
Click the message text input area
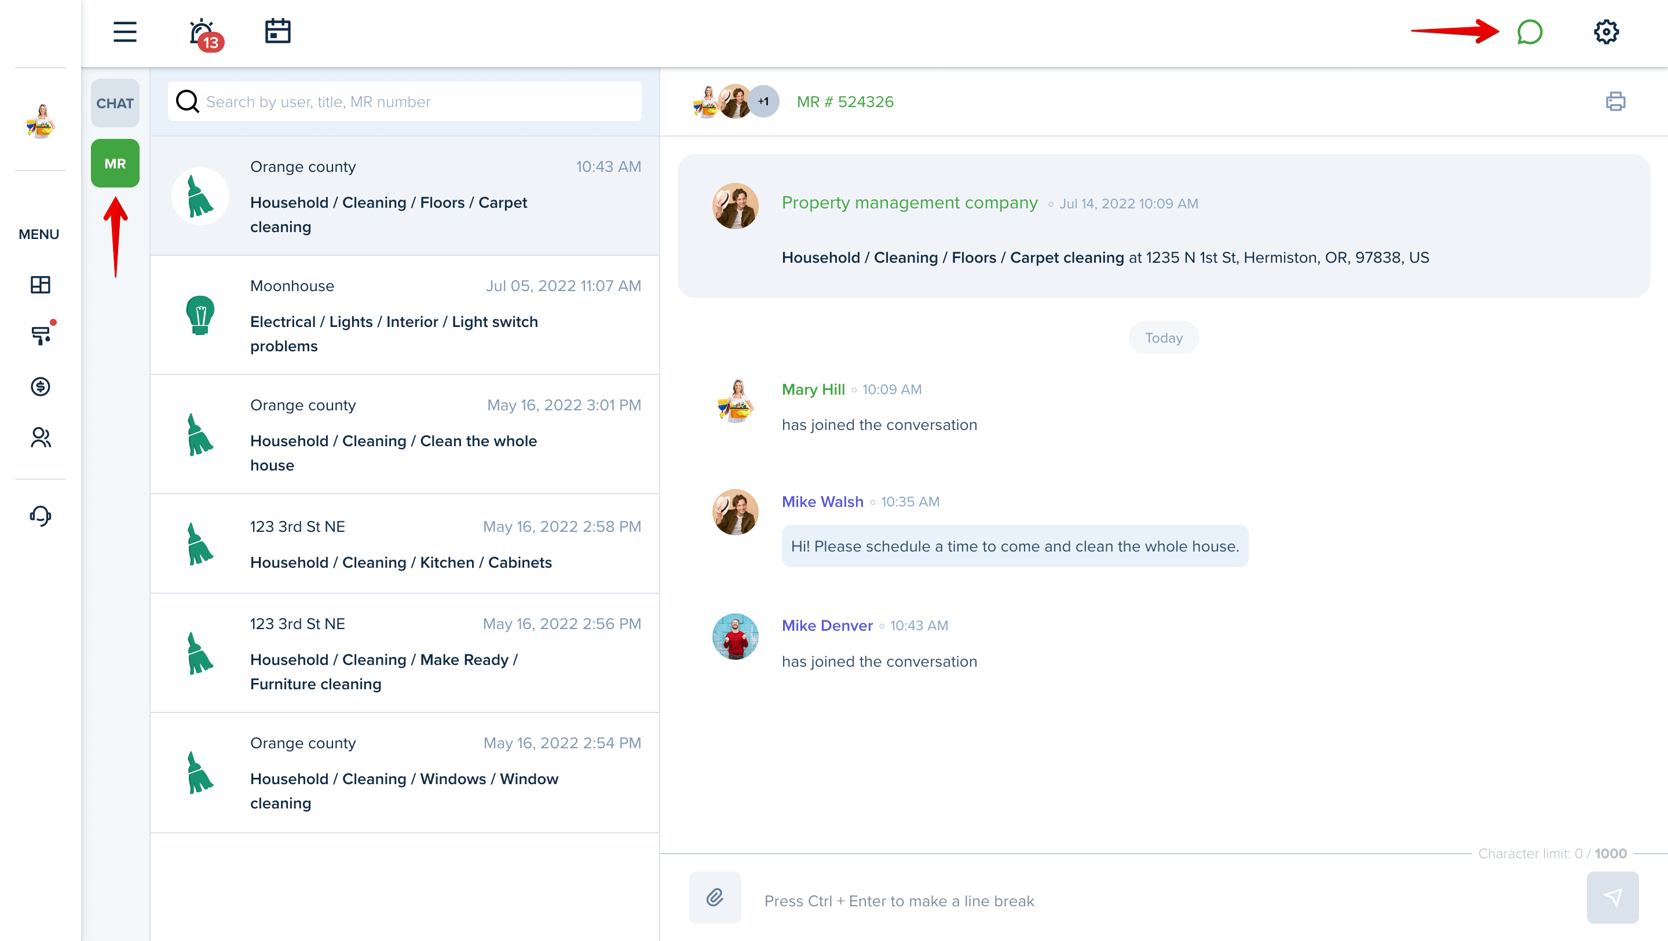[1165, 901]
